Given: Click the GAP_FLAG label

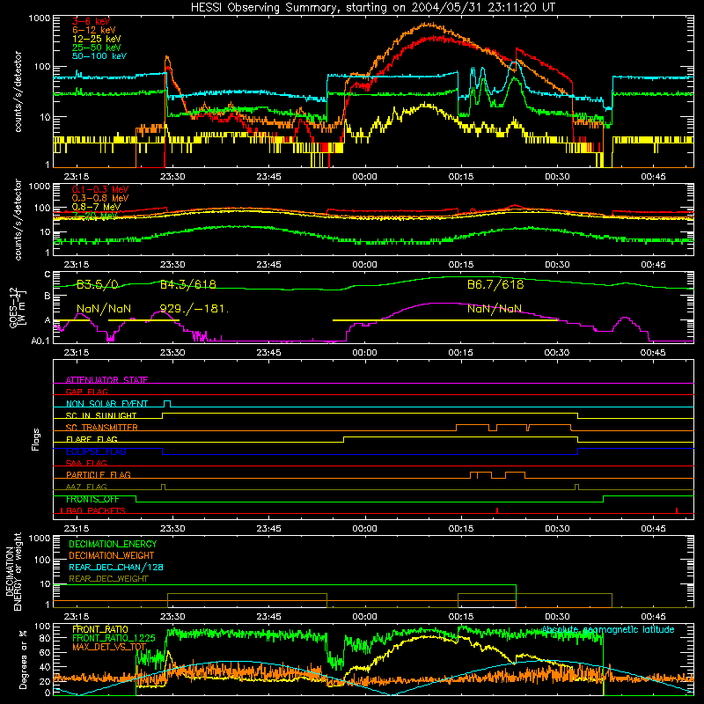Looking at the screenshot, I should [x=86, y=392].
